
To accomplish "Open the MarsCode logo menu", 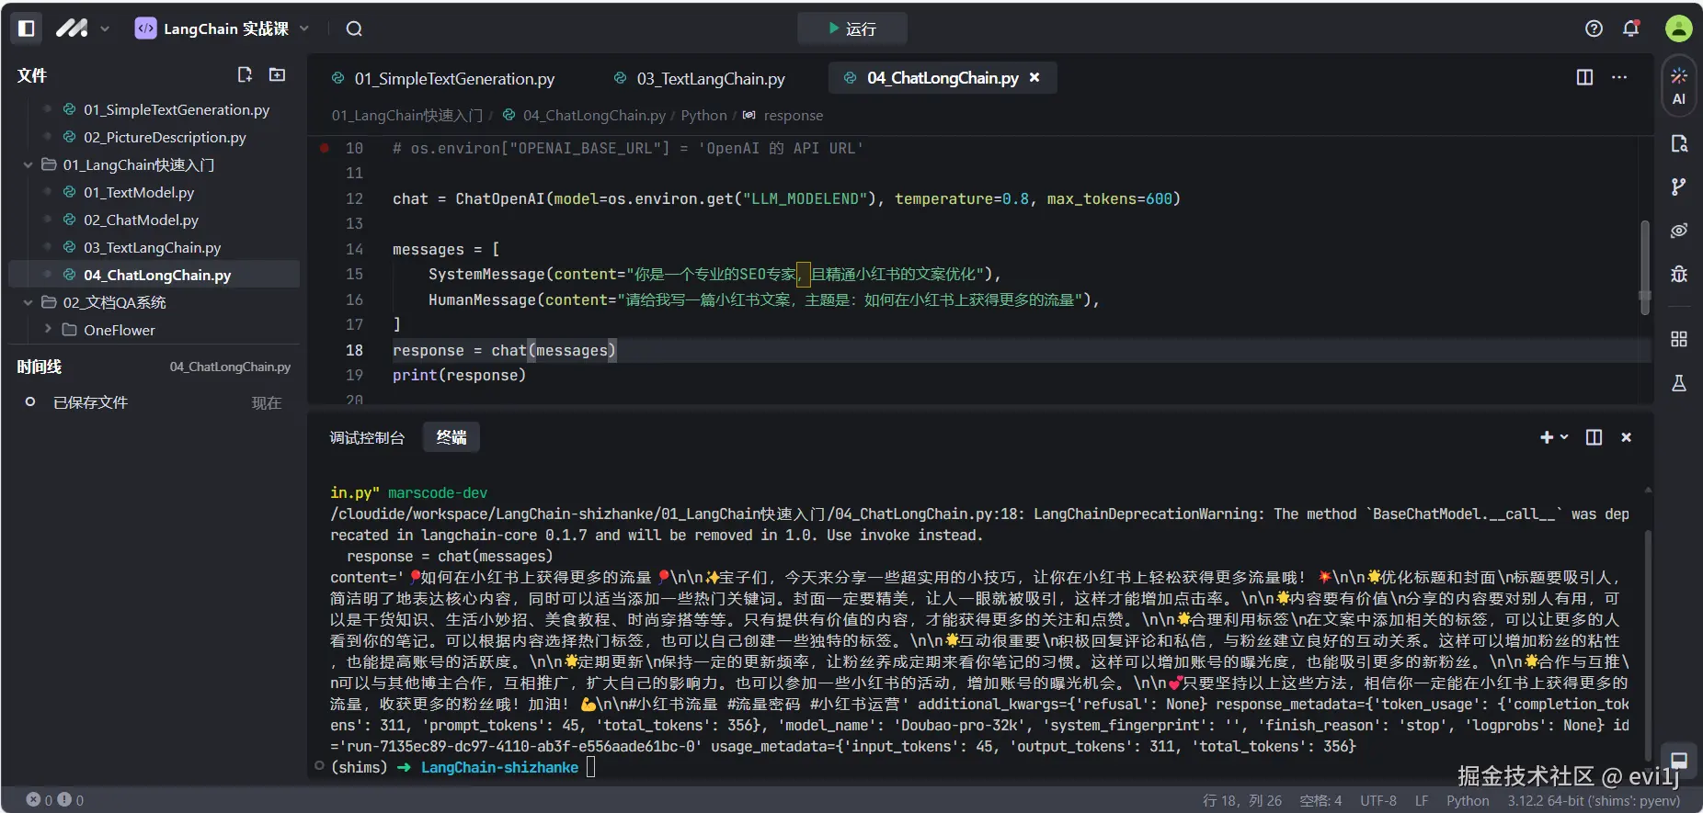I will coord(72,28).
